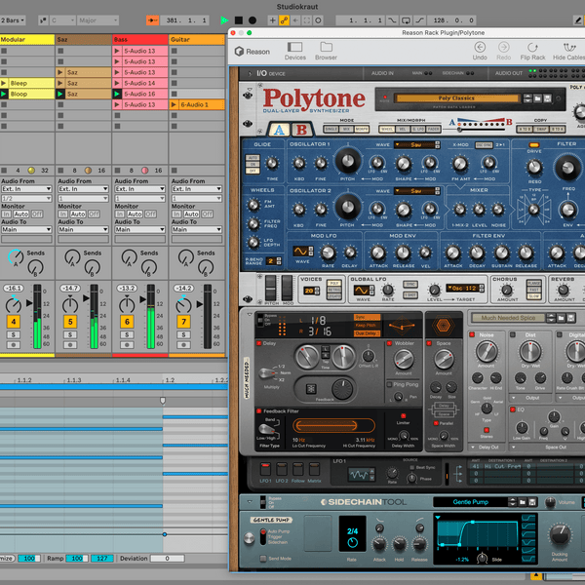Click the Keep Pitch button in delay

coord(368,326)
